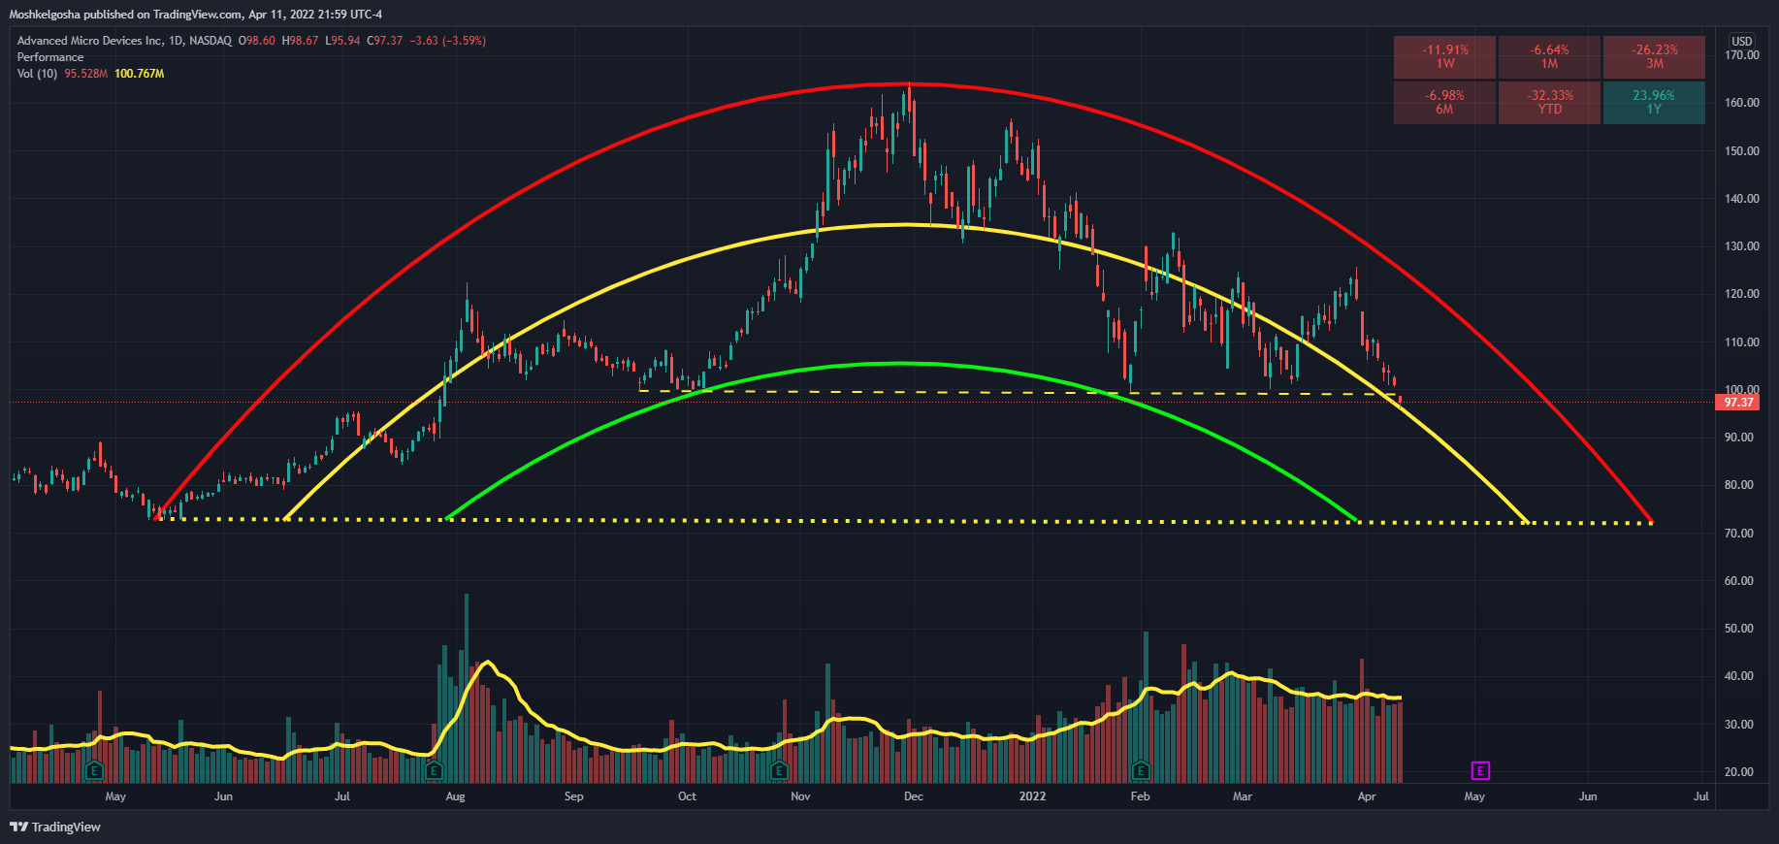The image size is (1779, 844).
Task: Select the yellow dotted baseline near 72
Action: pyautogui.click(x=904, y=521)
